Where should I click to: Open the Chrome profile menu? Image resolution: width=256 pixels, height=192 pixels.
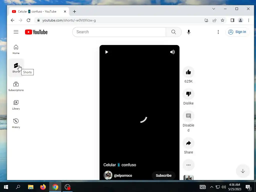point(240,20)
